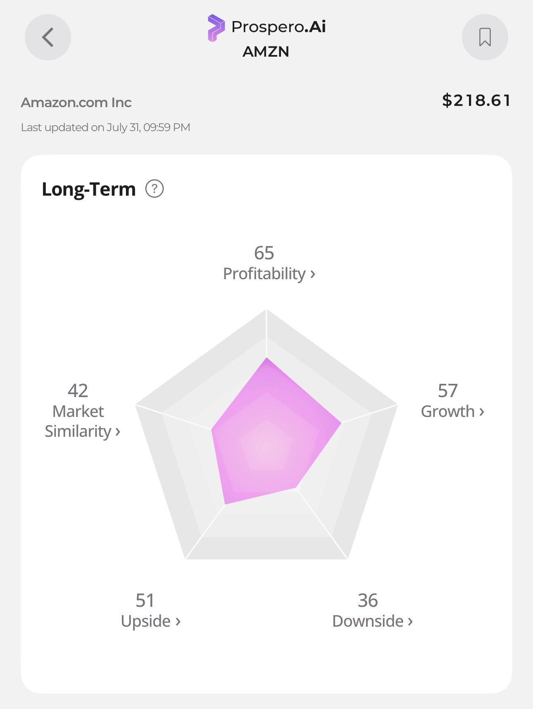Image resolution: width=533 pixels, height=709 pixels.
Task: Click the Long-Term section heading
Action: pyautogui.click(x=89, y=189)
